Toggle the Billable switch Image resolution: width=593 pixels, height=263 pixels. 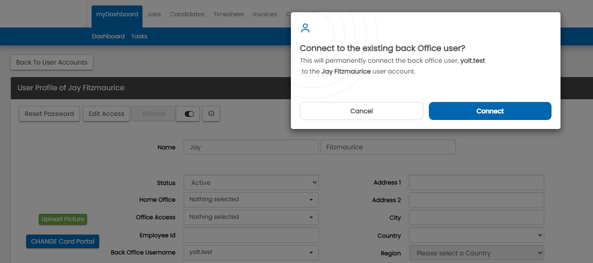[x=189, y=114]
